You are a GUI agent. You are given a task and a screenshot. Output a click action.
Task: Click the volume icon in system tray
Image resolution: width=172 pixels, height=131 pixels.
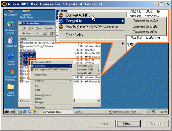click(x=150, y=112)
